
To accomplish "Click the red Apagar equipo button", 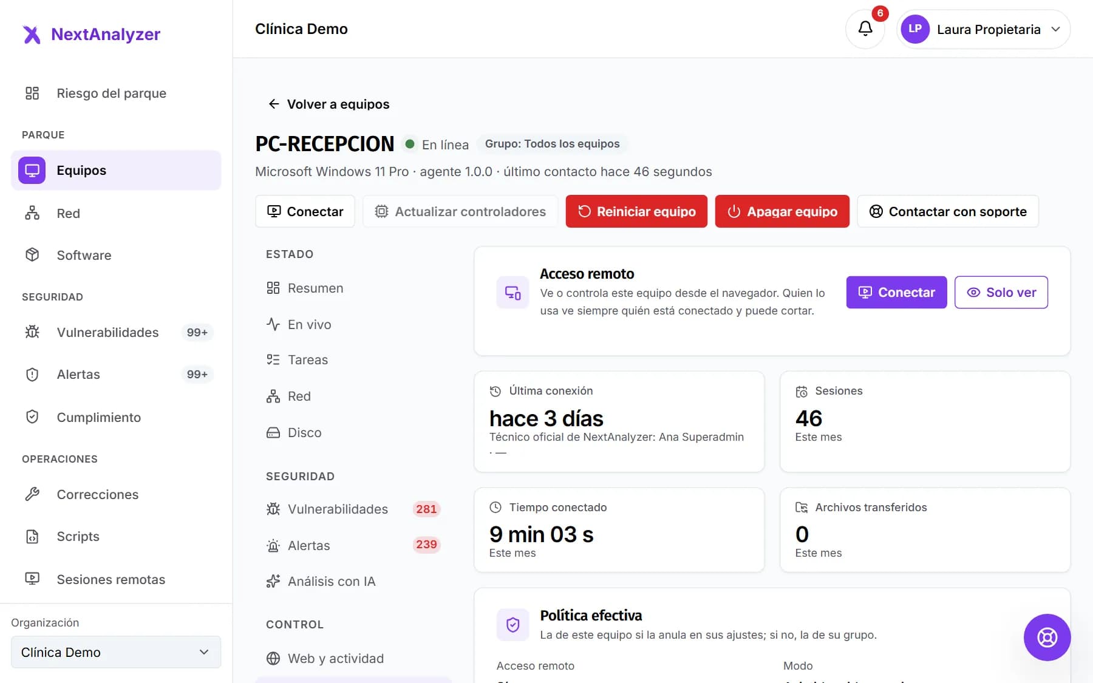I will coord(782,211).
